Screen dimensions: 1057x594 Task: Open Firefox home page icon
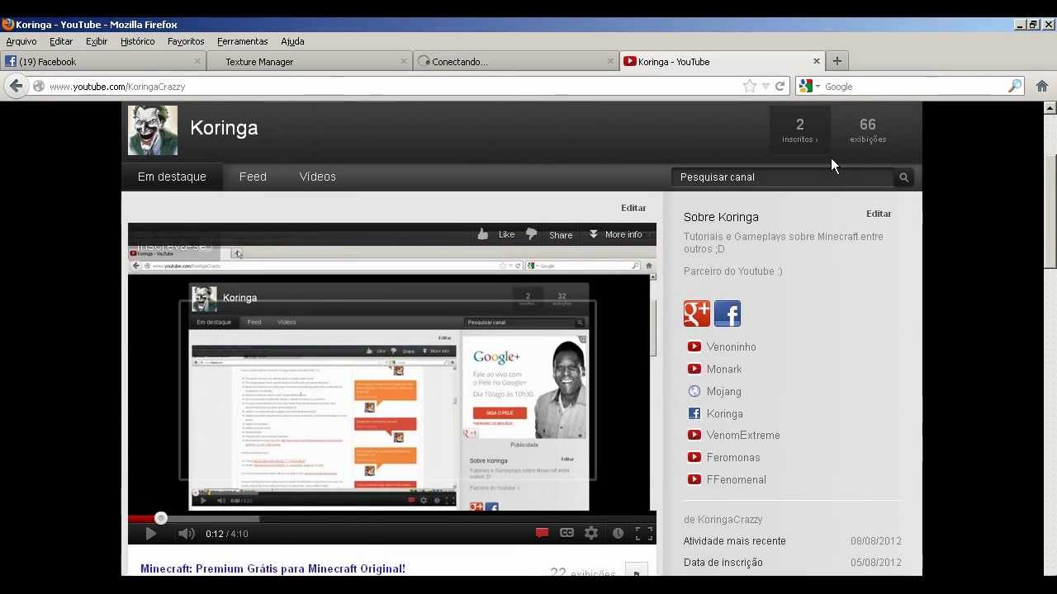pyautogui.click(x=1041, y=86)
